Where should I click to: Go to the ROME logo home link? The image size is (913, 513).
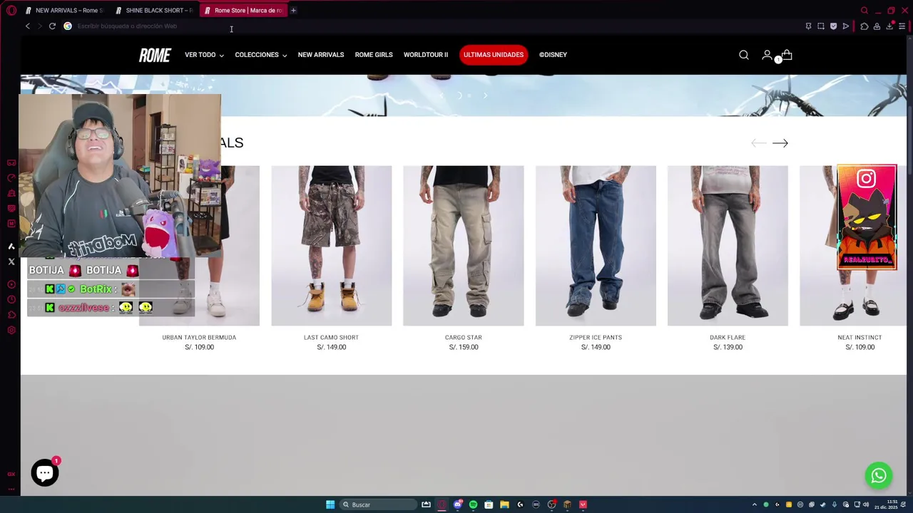click(155, 55)
